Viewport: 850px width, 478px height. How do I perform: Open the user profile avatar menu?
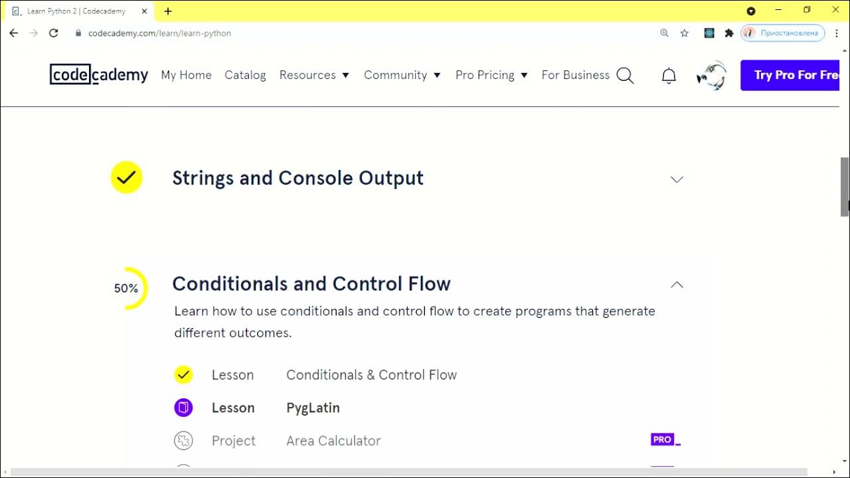pyautogui.click(x=711, y=76)
